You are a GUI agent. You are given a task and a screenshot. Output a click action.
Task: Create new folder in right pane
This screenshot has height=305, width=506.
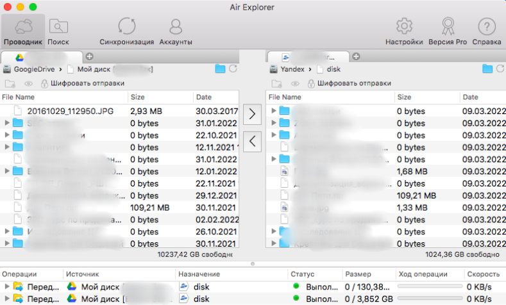click(x=276, y=83)
